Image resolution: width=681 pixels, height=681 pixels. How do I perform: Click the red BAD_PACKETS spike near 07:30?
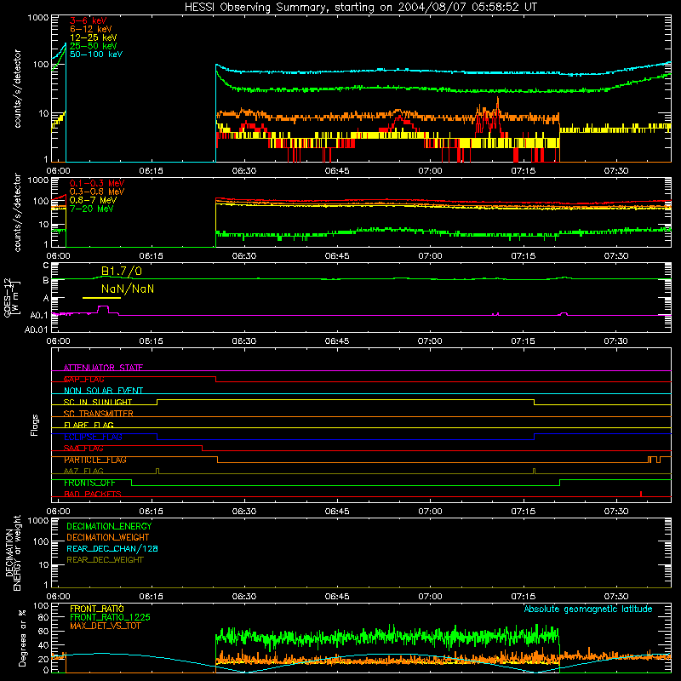click(641, 494)
